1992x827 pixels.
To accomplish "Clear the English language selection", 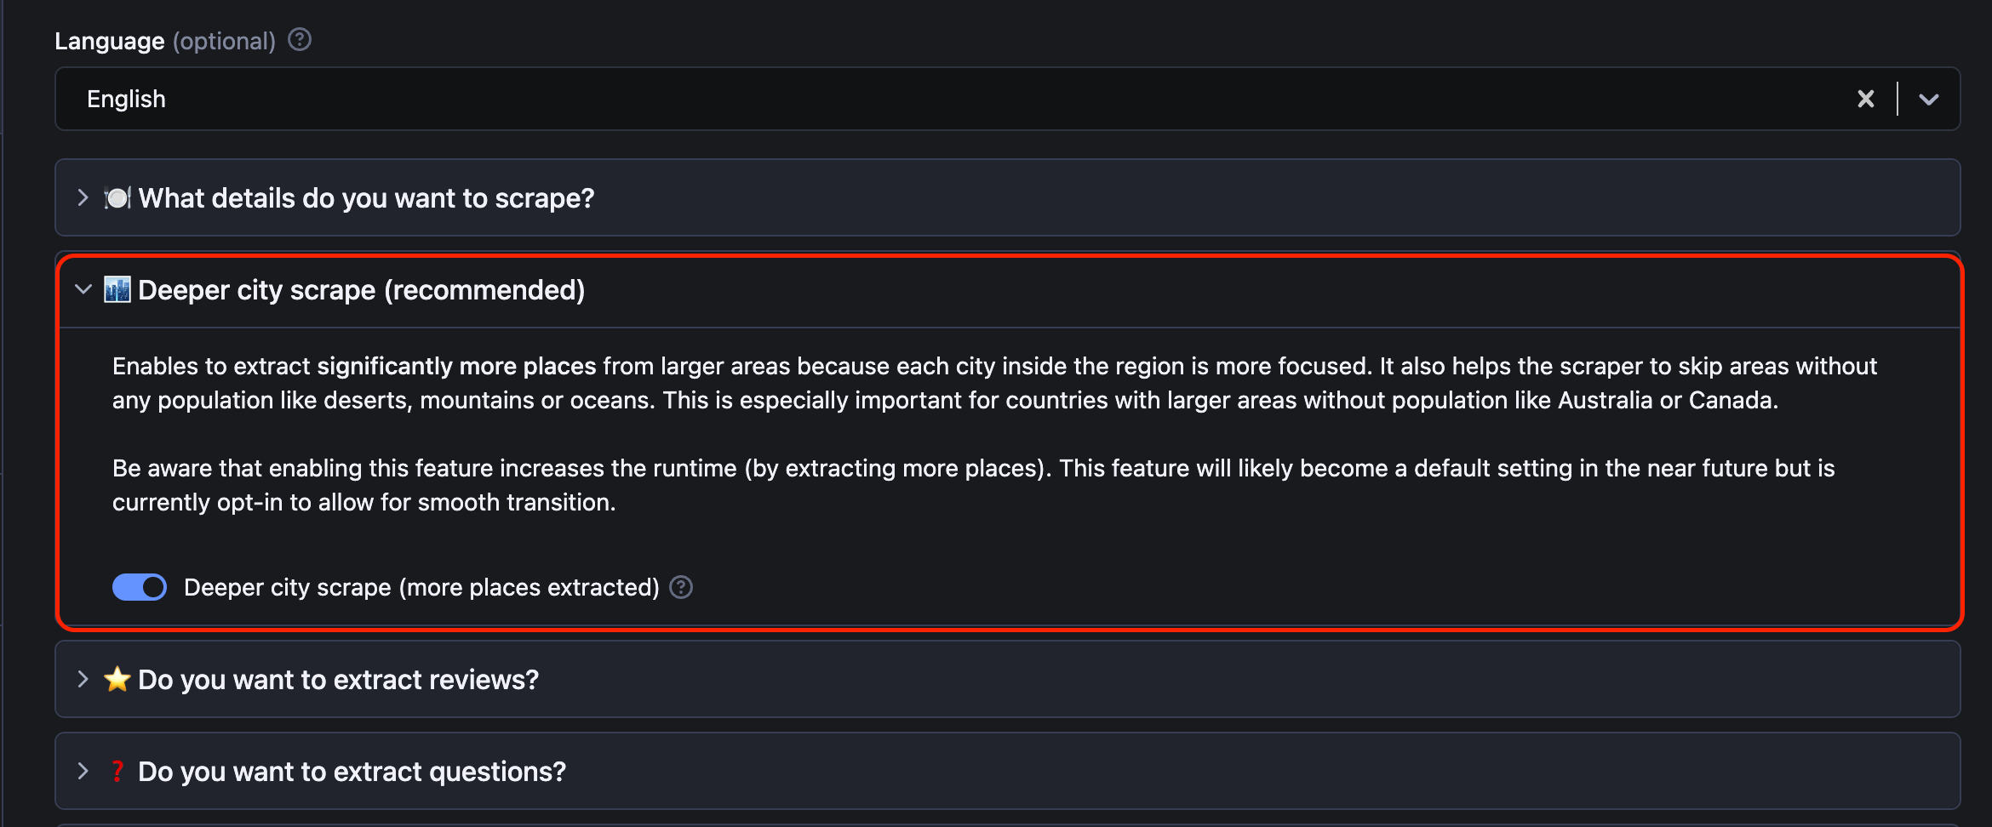I will [1865, 100].
